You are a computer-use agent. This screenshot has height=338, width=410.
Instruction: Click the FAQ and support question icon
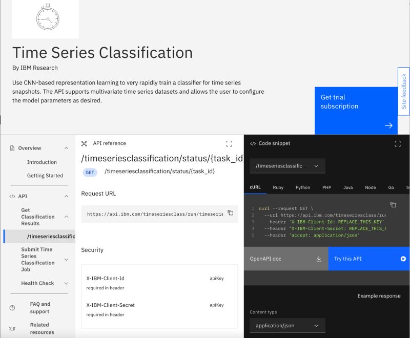click(12, 308)
